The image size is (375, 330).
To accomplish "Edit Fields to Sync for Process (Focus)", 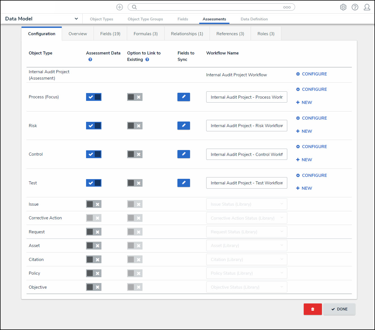I will (x=184, y=97).
